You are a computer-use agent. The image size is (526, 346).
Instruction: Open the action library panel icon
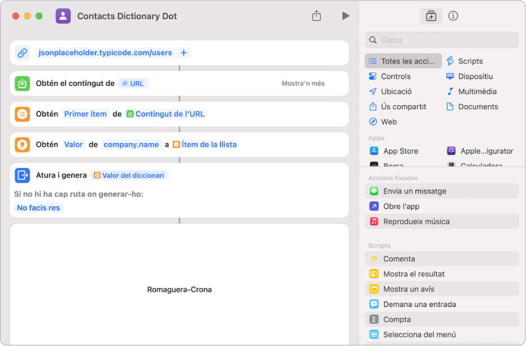click(x=431, y=16)
